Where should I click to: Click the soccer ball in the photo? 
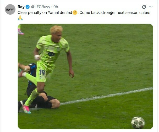point(138,123)
